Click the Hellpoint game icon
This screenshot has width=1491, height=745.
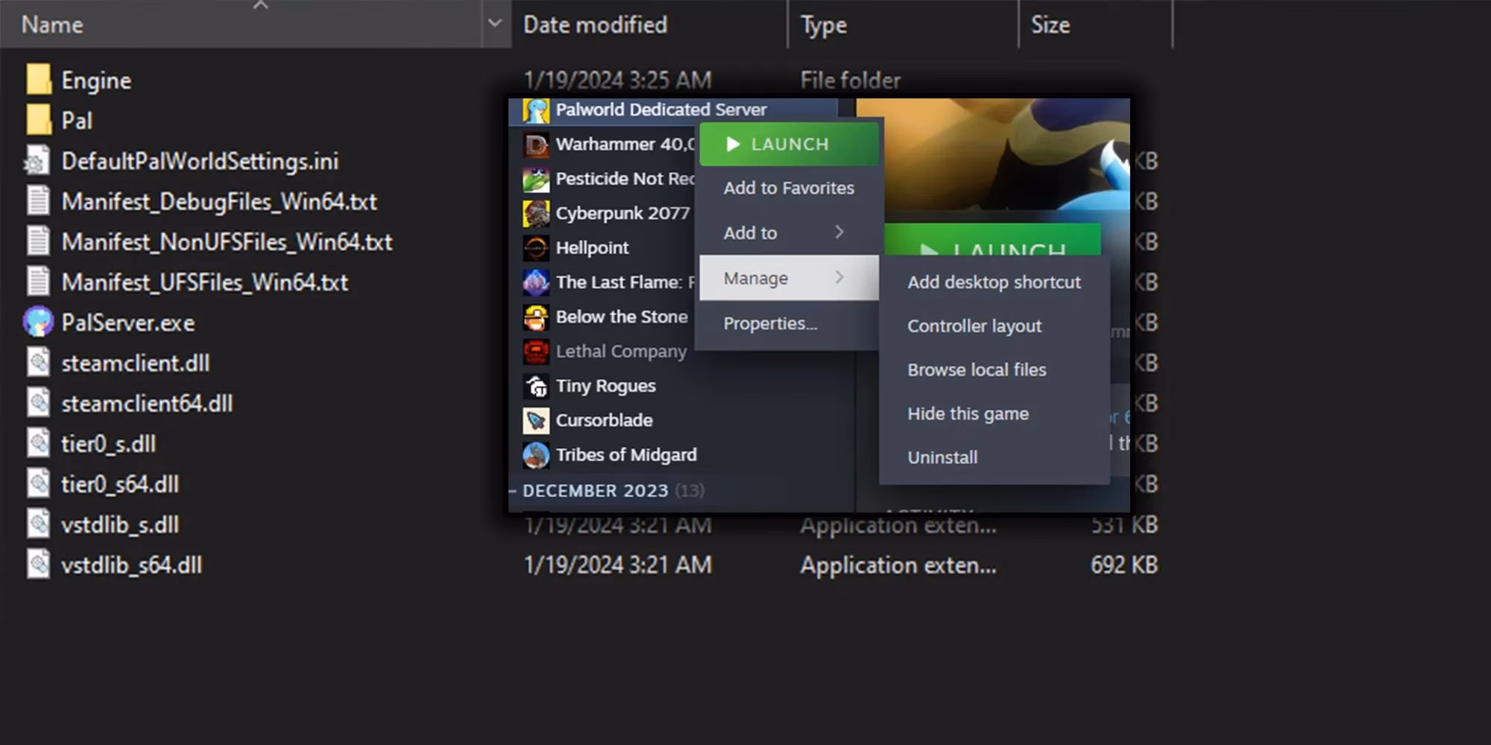tap(535, 248)
